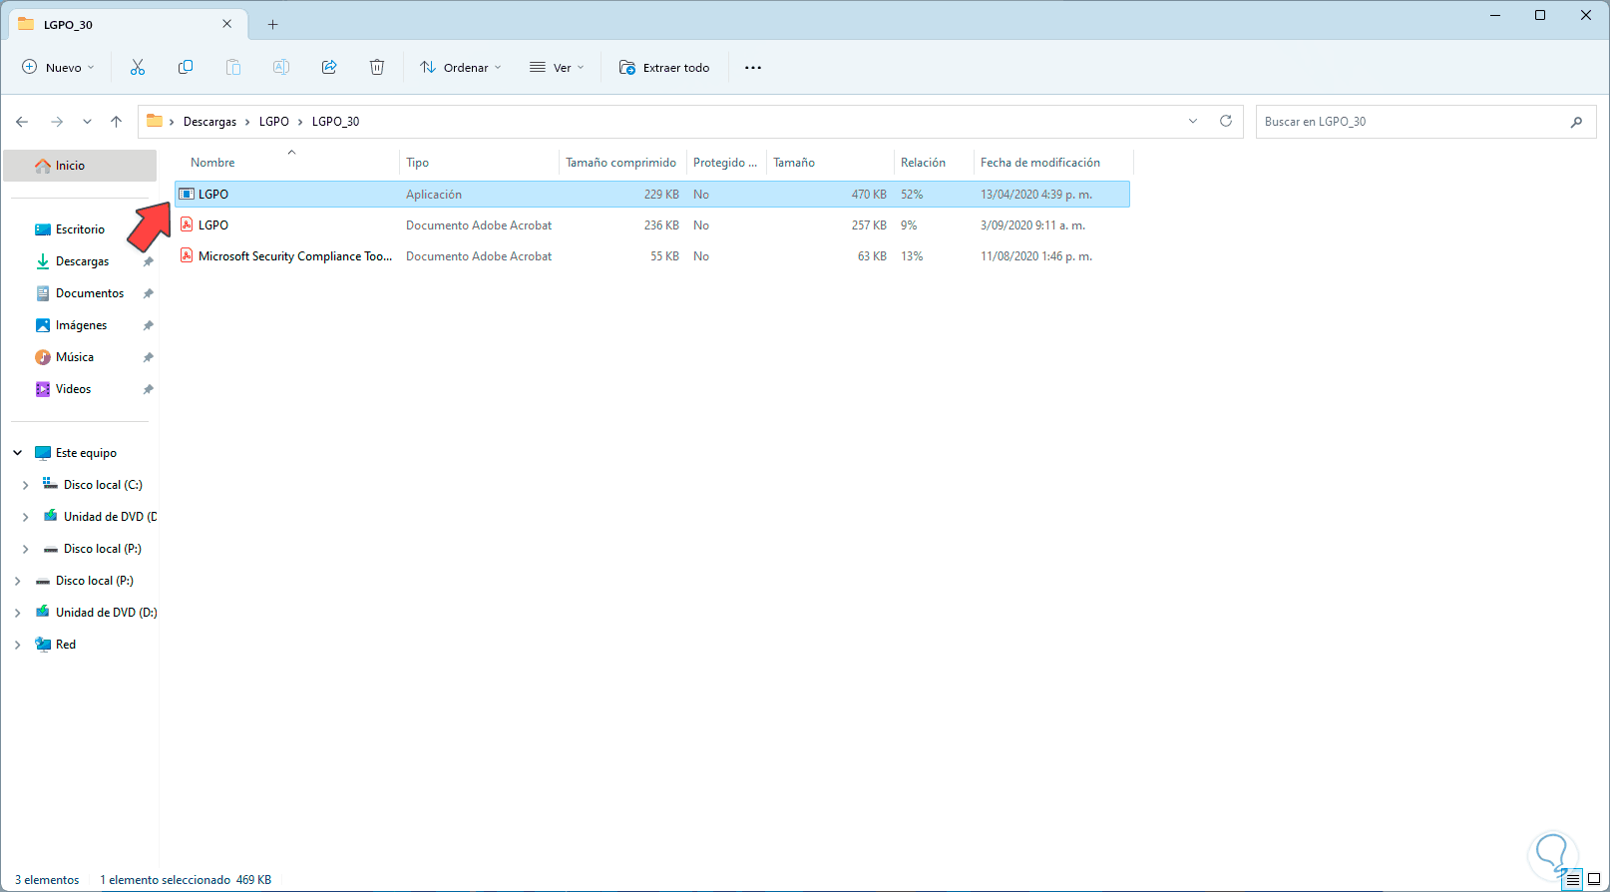Open recent locations dropdown arrow
1610x892 pixels.
point(87,122)
